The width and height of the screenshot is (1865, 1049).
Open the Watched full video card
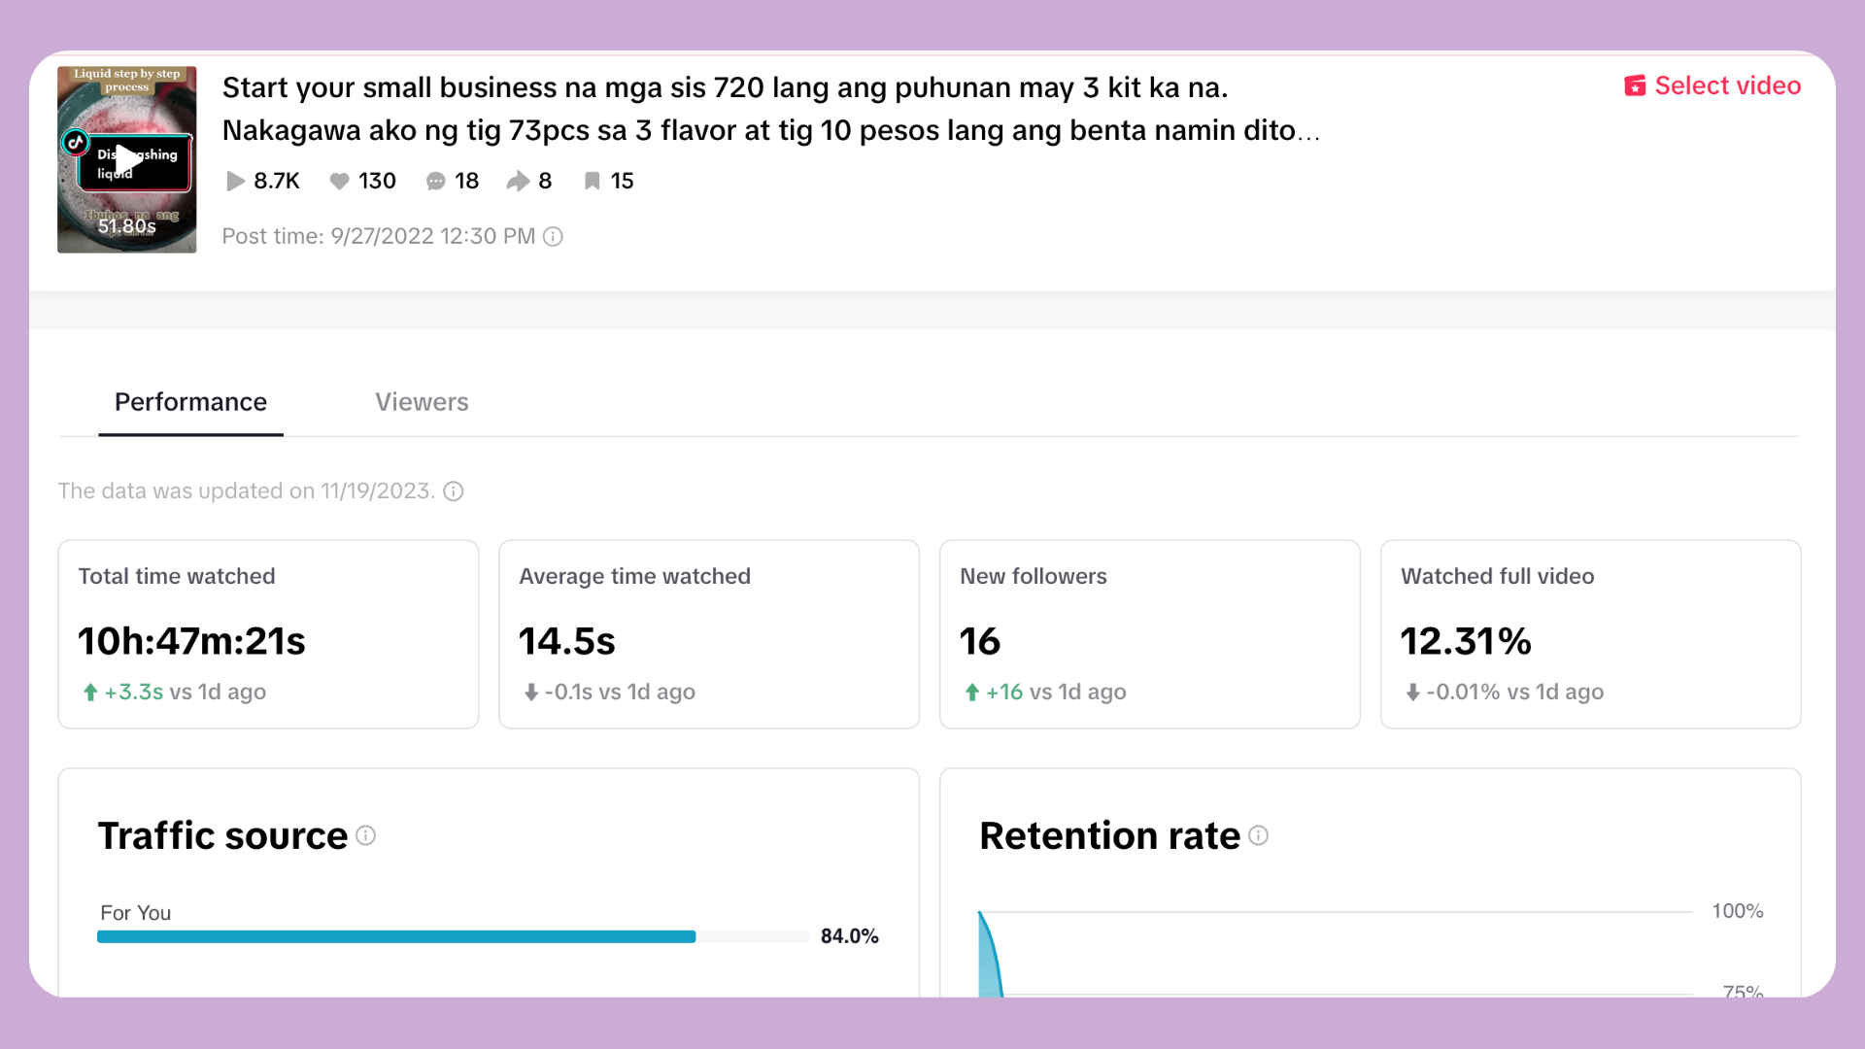(x=1590, y=634)
